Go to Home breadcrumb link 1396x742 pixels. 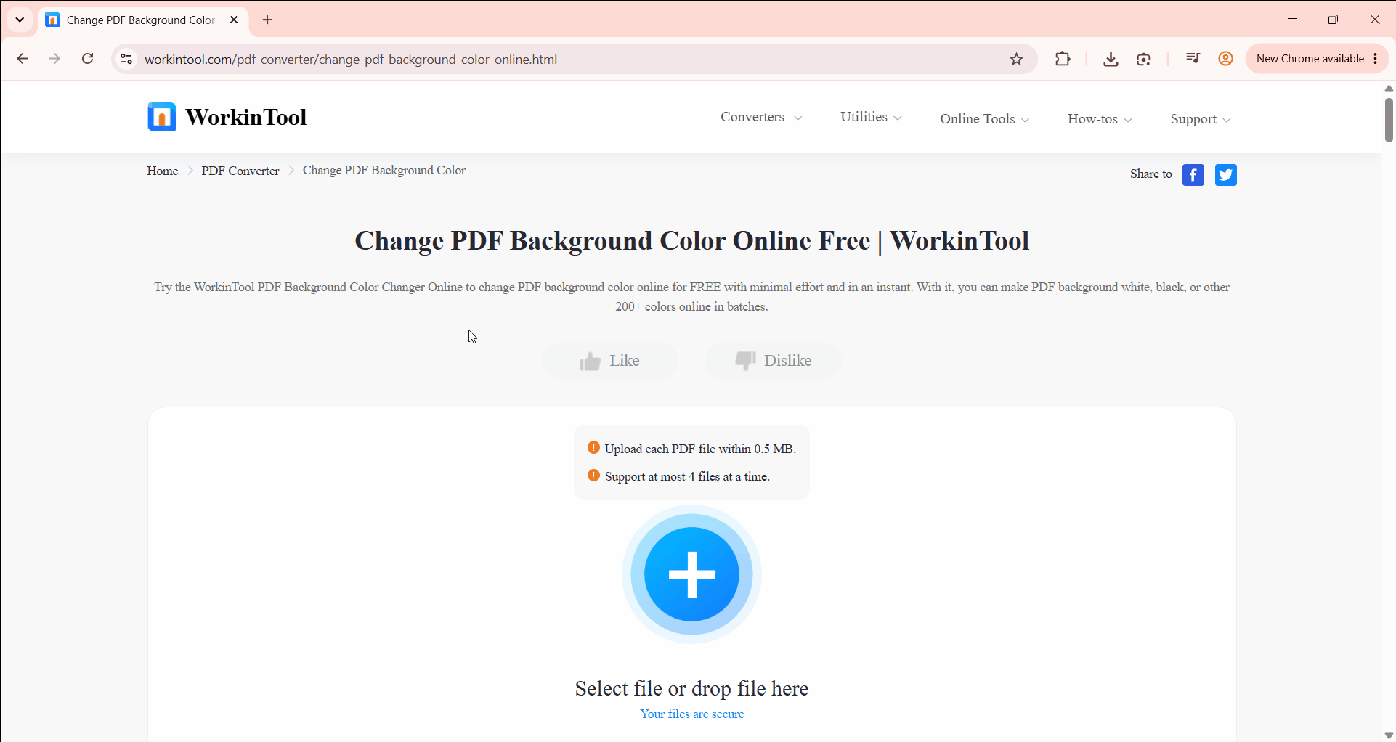(x=162, y=171)
